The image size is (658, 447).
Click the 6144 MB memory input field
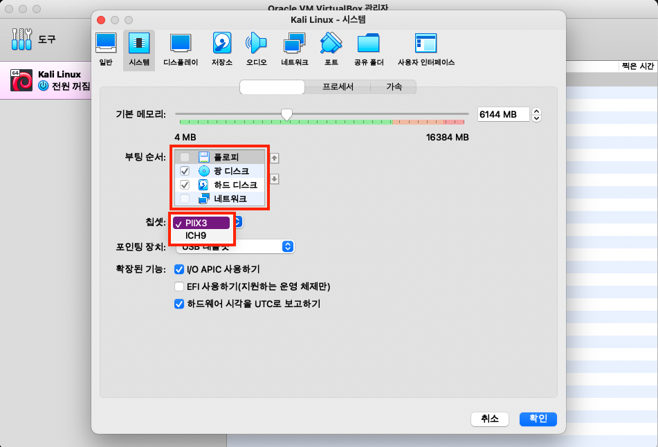(x=503, y=114)
